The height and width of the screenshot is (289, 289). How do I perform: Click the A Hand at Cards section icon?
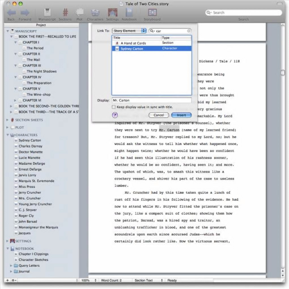[117, 43]
